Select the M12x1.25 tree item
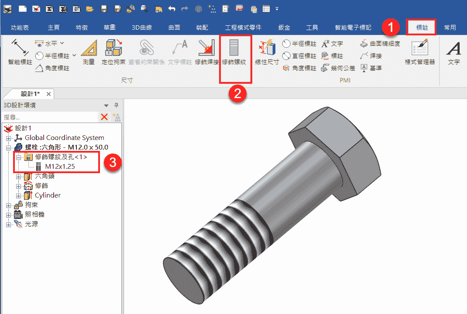The image size is (467, 314). [x=60, y=166]
